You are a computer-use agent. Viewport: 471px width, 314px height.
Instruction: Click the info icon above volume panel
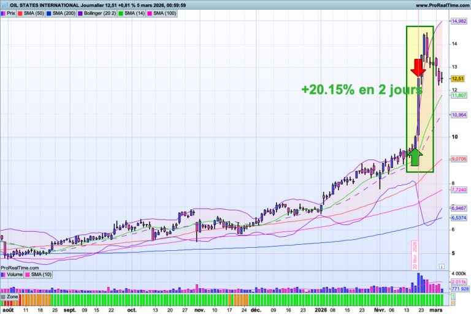coord(440,267)
